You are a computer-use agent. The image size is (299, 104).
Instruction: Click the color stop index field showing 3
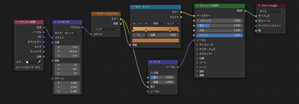[x=139, y=35]
